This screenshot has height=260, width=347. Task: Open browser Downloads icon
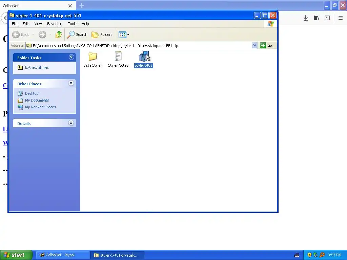tap(306, 18)
